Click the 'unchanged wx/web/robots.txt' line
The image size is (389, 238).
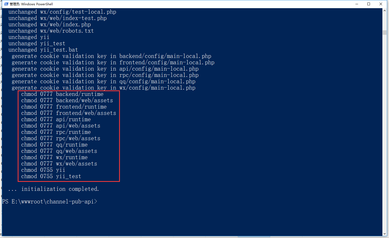coord(51,31)
